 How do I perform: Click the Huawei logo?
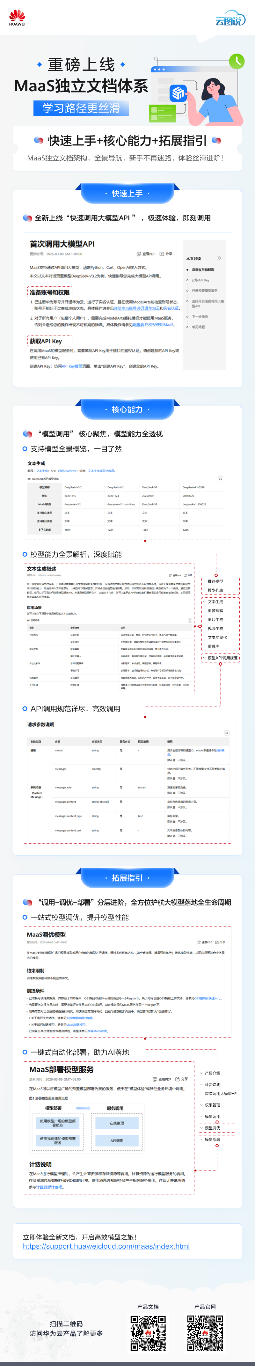click(17, 17)
